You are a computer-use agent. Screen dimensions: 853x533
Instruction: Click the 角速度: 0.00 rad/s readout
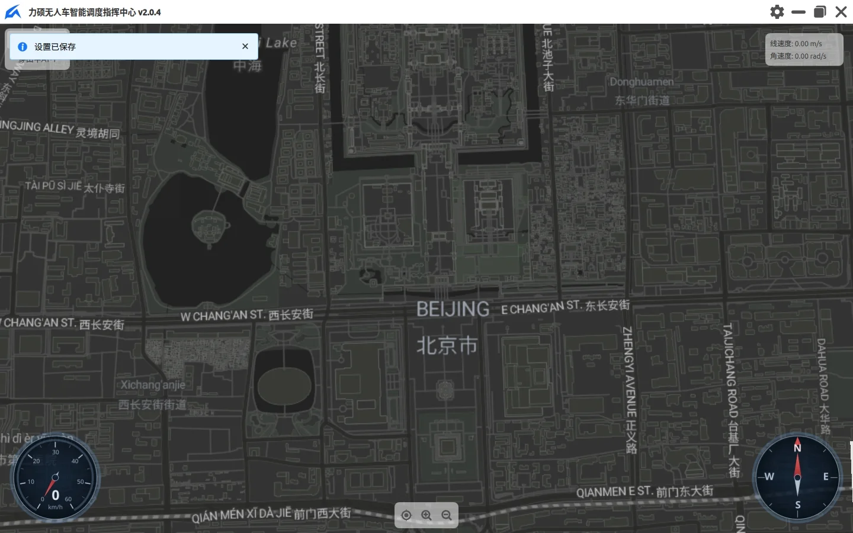point(799,56)
